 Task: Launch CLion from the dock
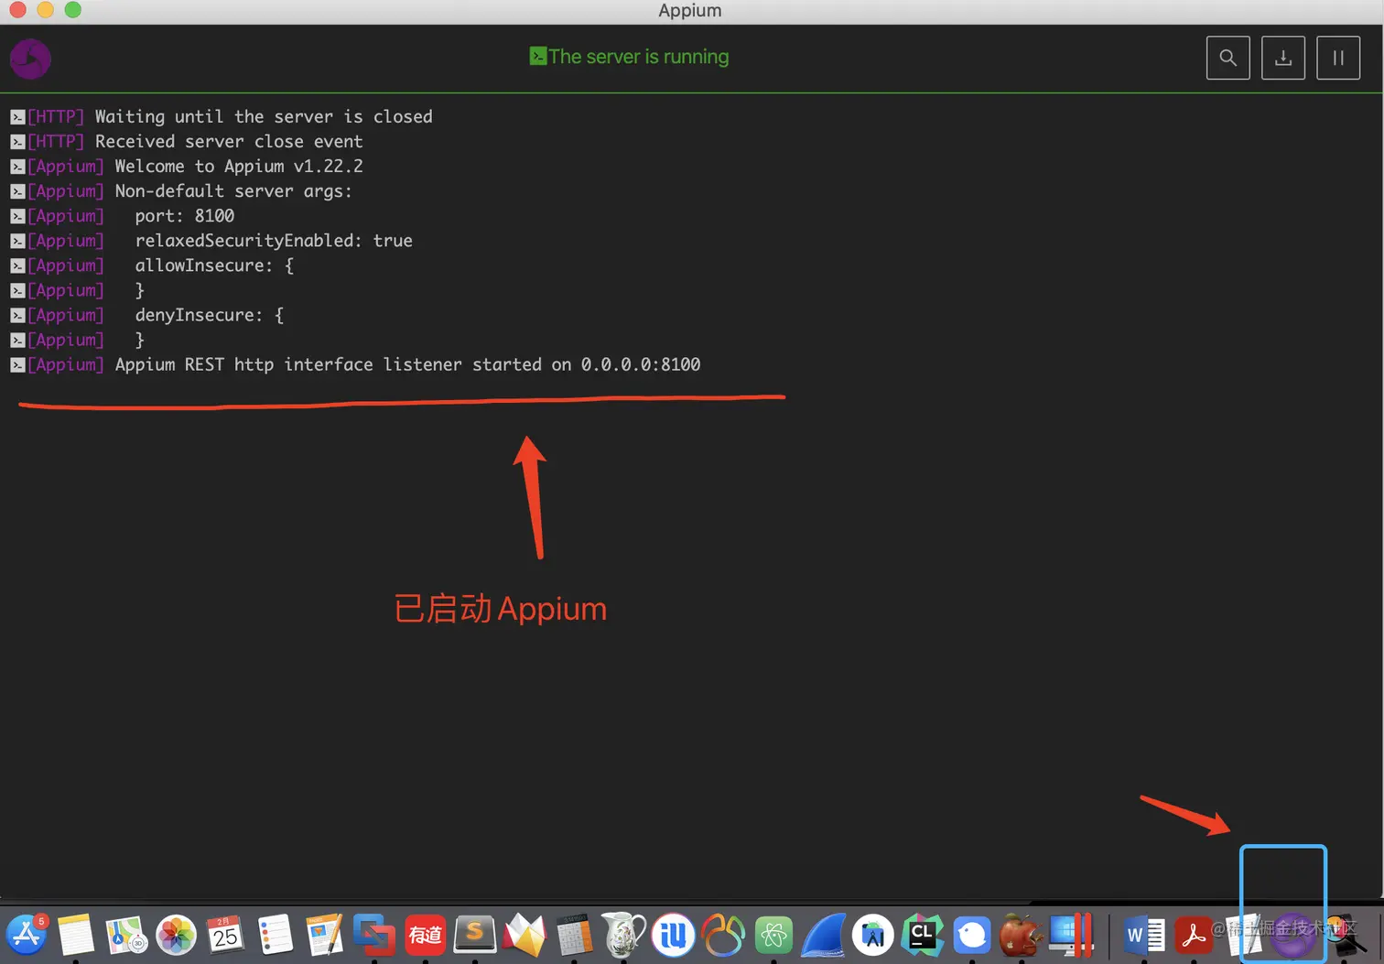tap(922, 935)
